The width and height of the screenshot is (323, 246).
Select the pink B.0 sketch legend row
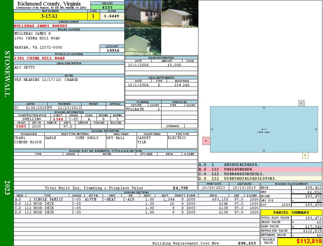260,169
